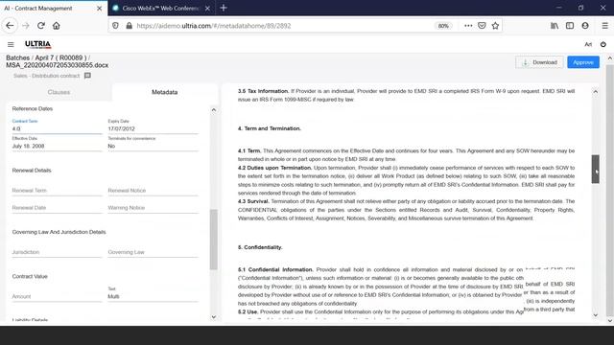This screenshot has height=345, width=614.
Task: Open the browser home page
Action: [57, 26]
